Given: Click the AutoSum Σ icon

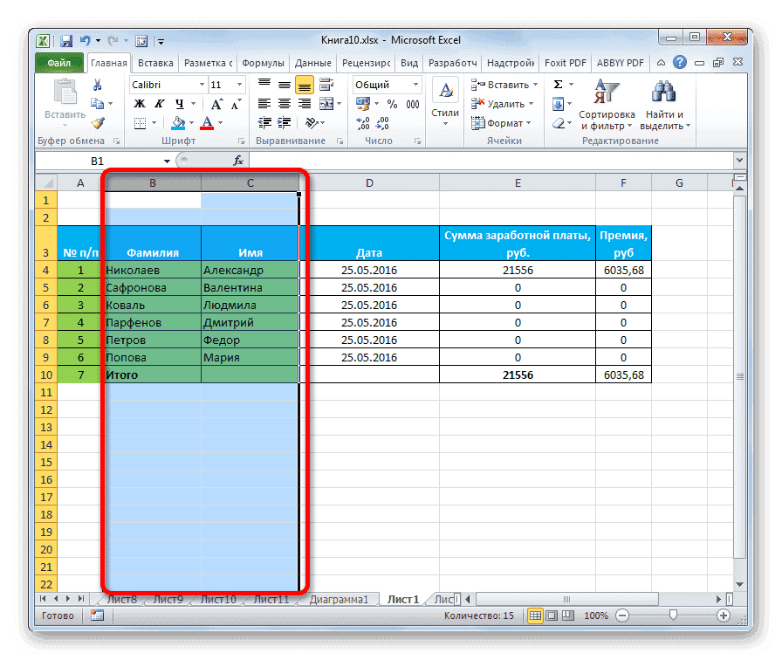Looking at the screenshot, I should [558, 84].
